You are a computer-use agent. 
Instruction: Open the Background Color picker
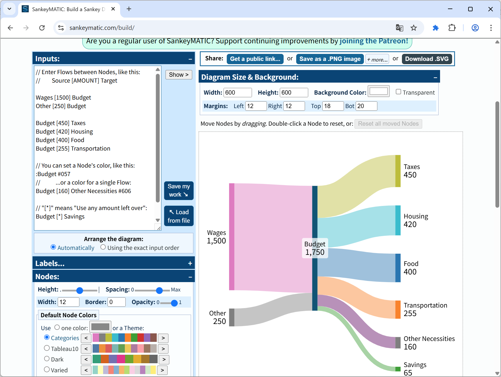click(x=379, y=91)
